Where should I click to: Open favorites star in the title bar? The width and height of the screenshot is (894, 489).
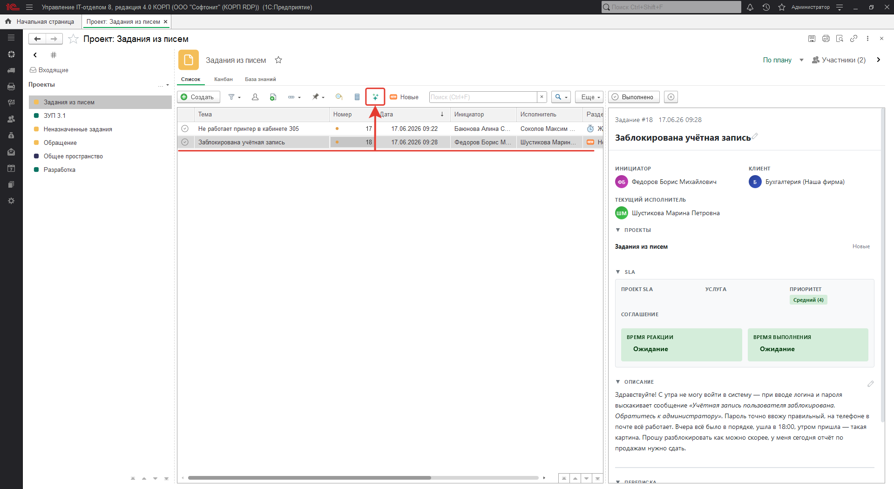click(782, 7)
